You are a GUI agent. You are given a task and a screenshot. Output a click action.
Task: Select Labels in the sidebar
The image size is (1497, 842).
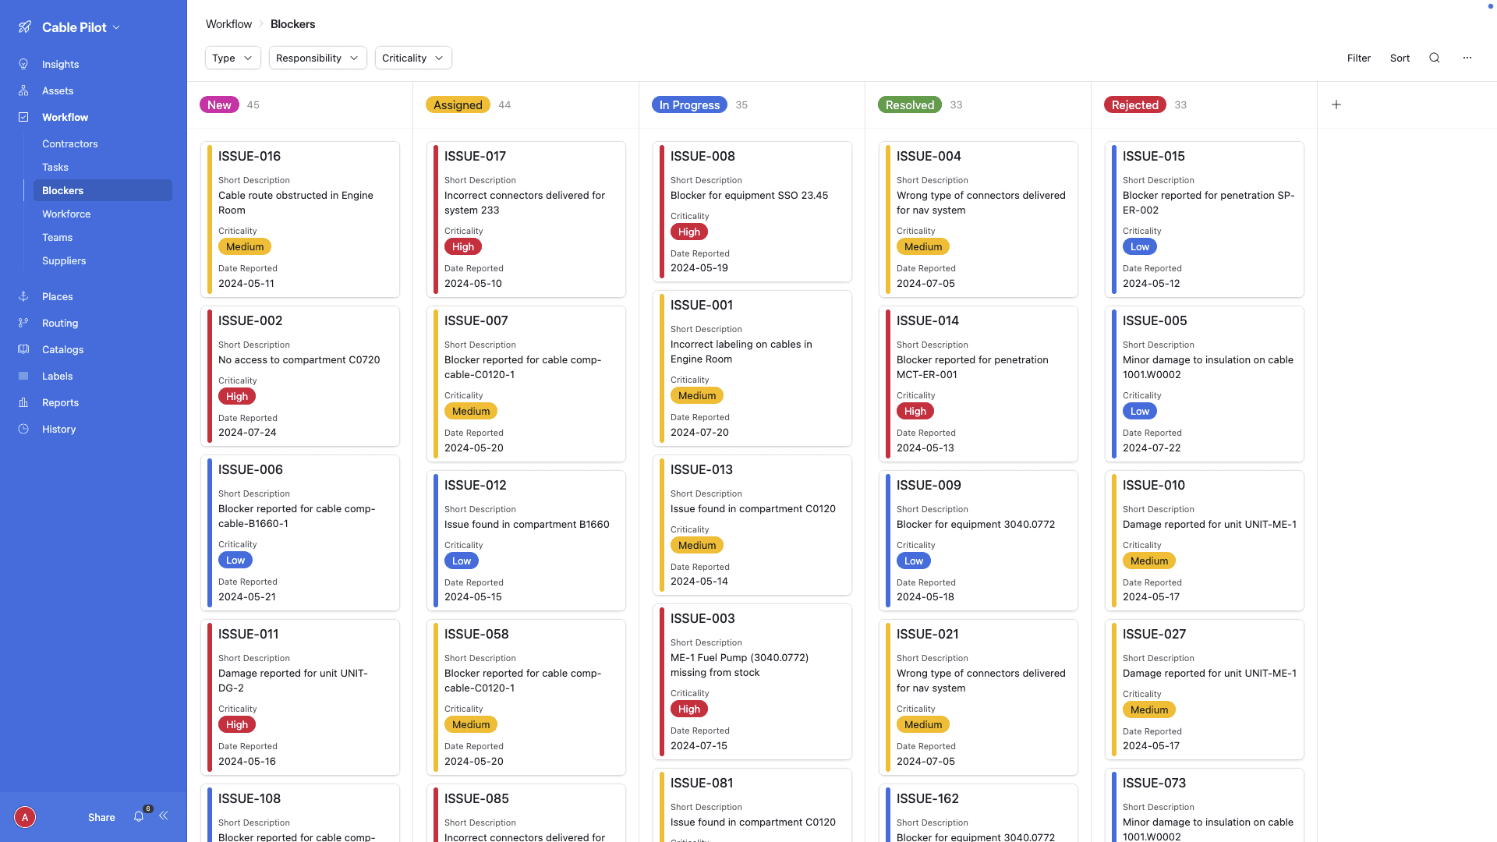(x=56, y=376)
